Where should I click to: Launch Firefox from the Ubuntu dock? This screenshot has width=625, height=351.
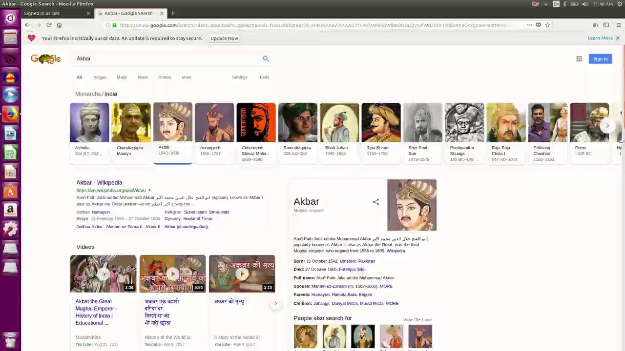tap(10, 114)
